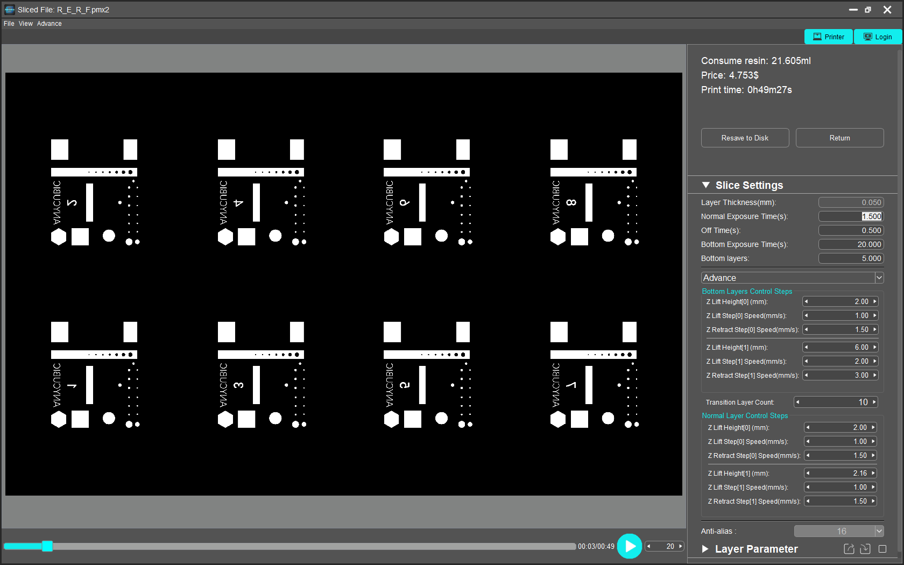Click the export icon beside Layer Parameter
This screenshot has height=565, width=904.
(849, 549)
